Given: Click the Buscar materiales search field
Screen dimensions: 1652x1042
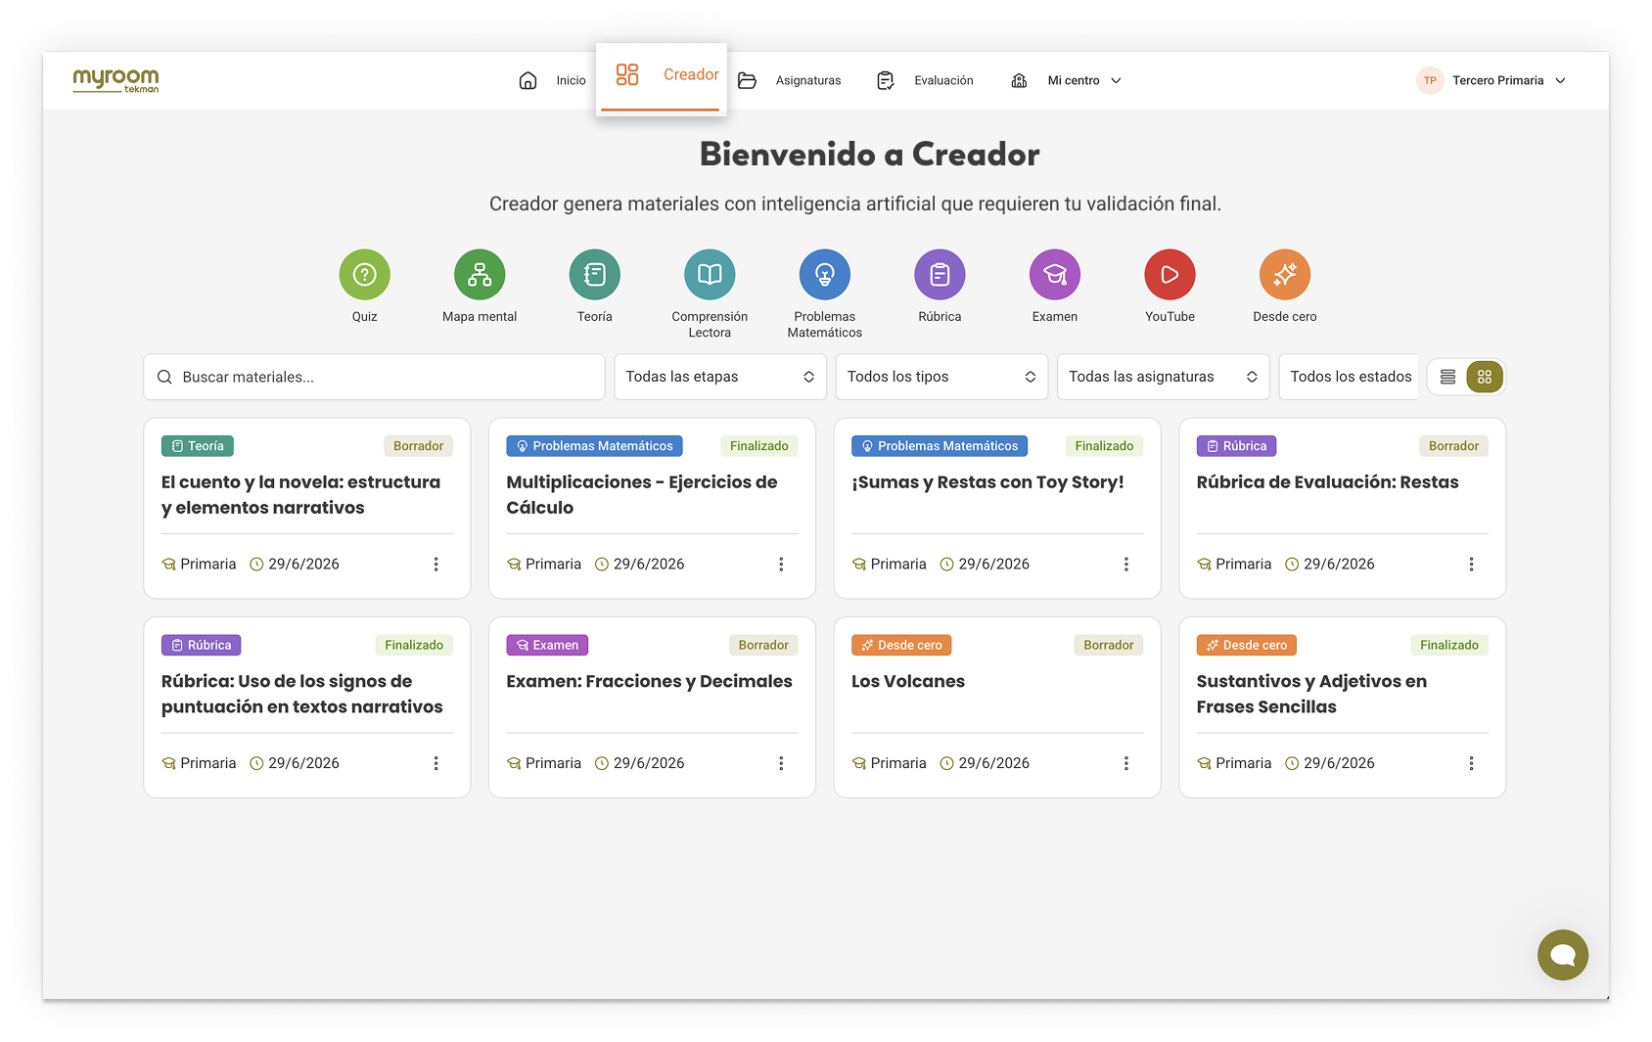Looking at the screenshot, I should click(x=374, y=377).
